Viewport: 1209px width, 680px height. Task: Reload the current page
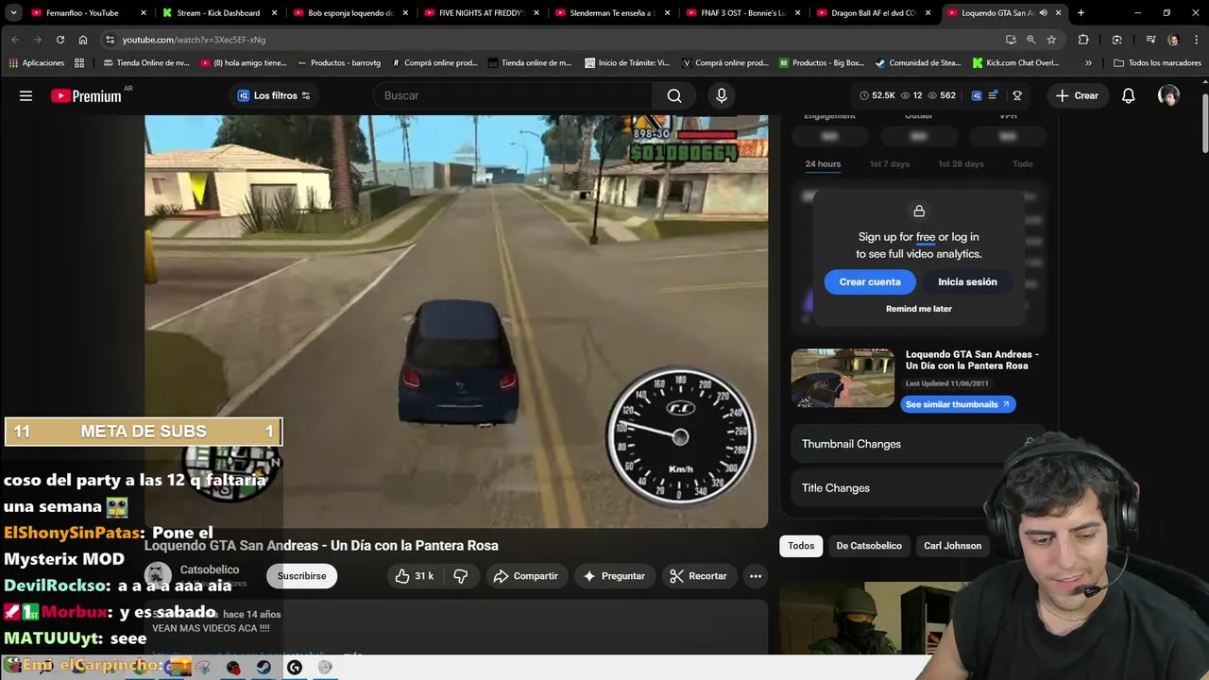[x=60, y=40]
